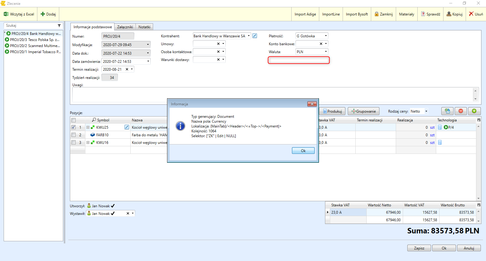Switch to the Notatki tab

pos(144,27)
